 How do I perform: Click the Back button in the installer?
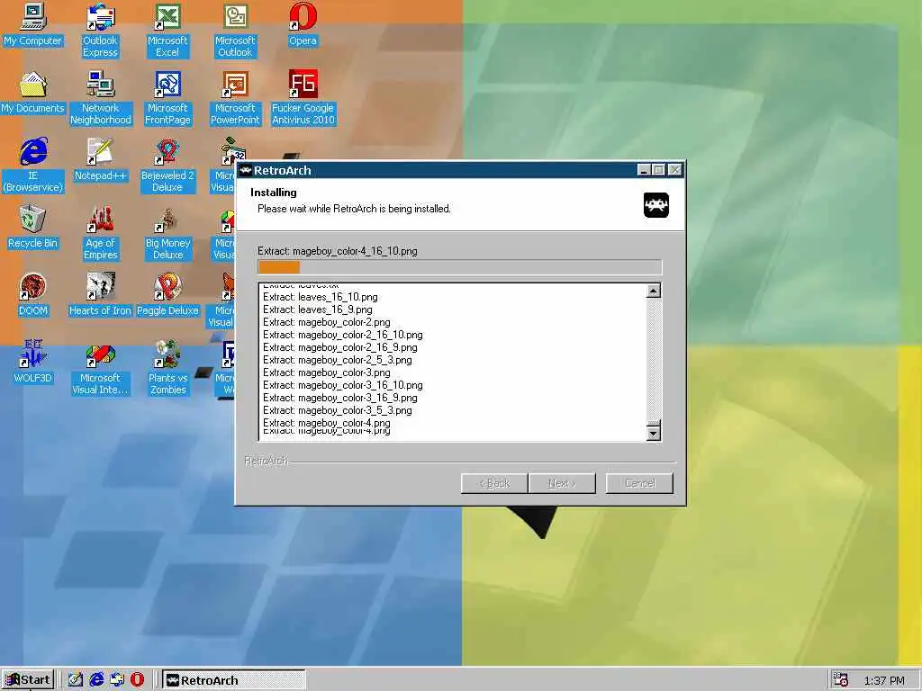pyautogui.click(x=494, y=483)
